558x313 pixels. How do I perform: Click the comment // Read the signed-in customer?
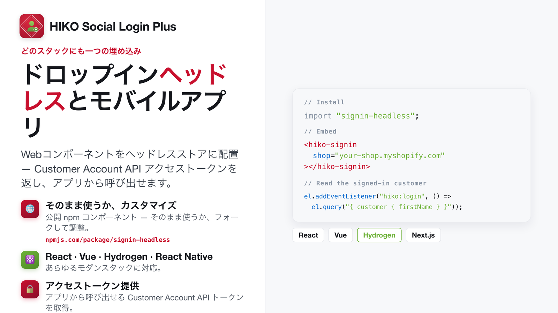coord(365,183)
